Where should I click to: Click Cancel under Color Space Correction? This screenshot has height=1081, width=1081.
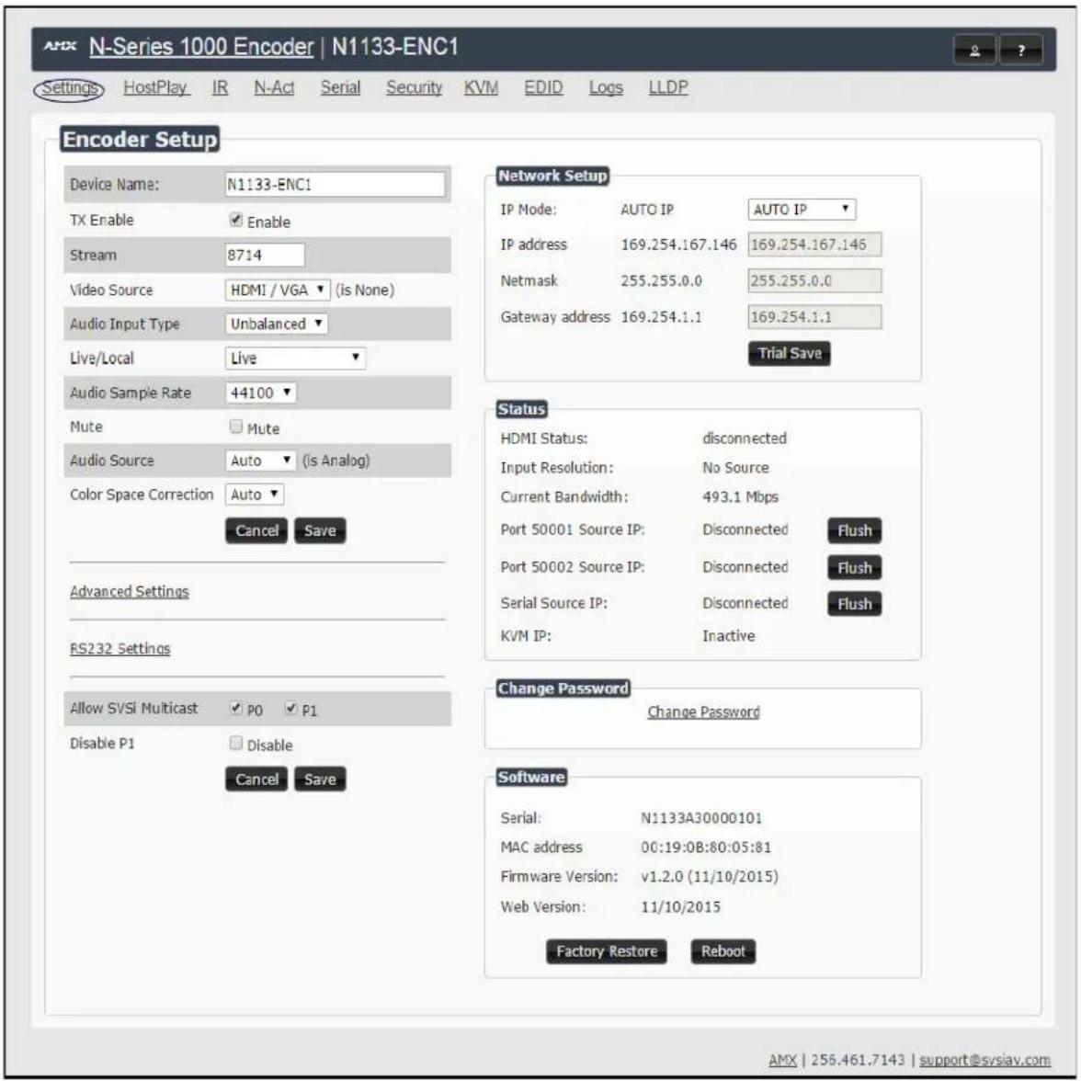pos(256,531)
